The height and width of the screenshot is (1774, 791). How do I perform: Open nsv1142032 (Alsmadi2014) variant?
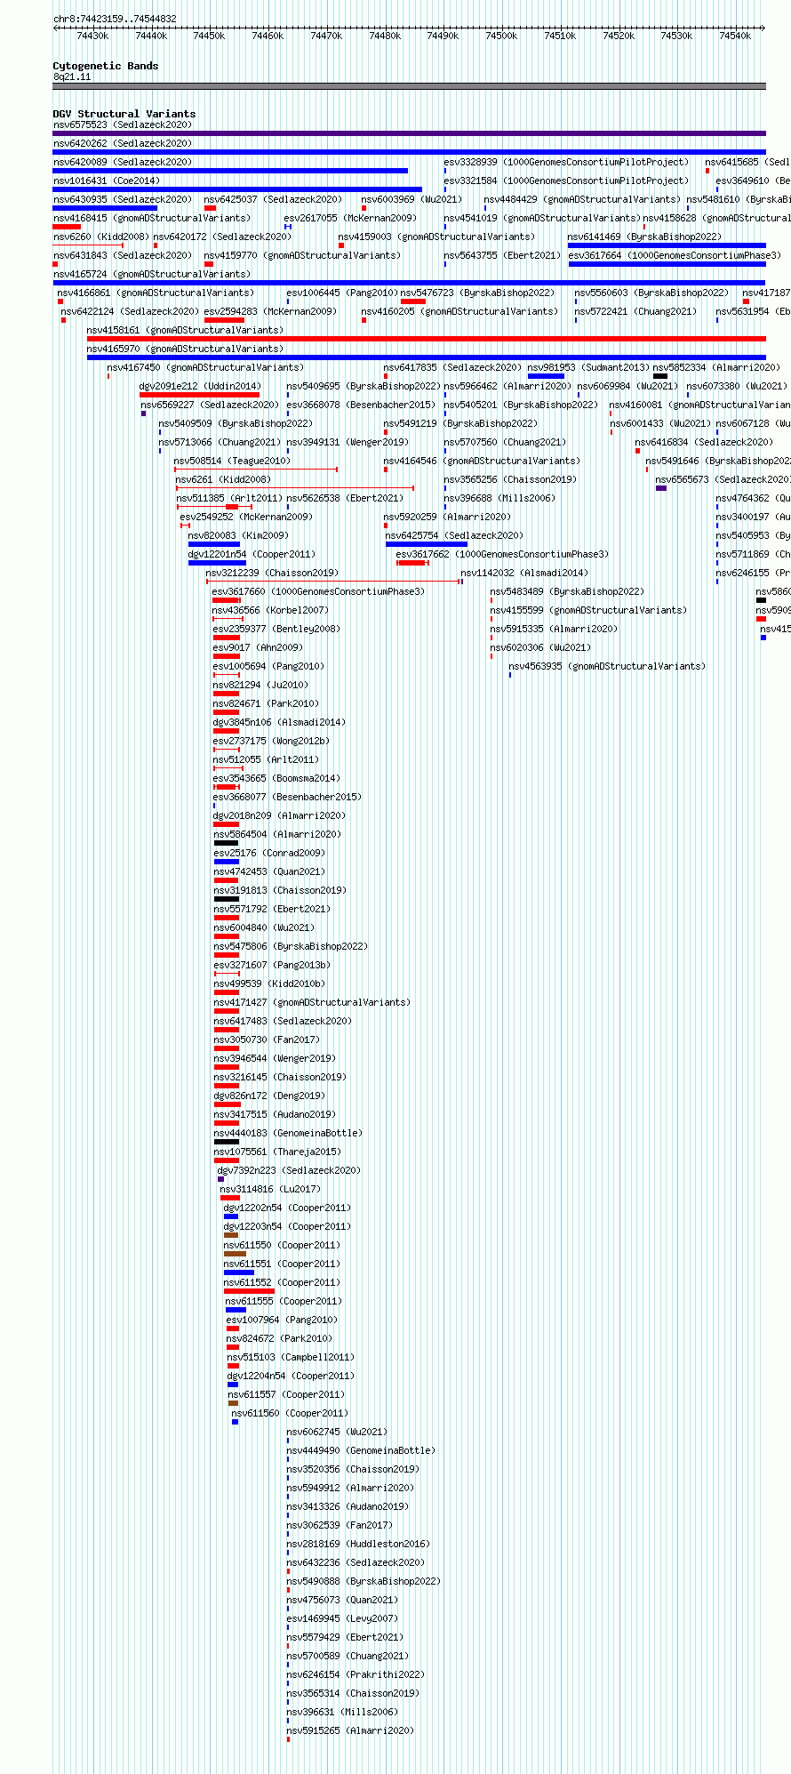click(x=524, y=573)
